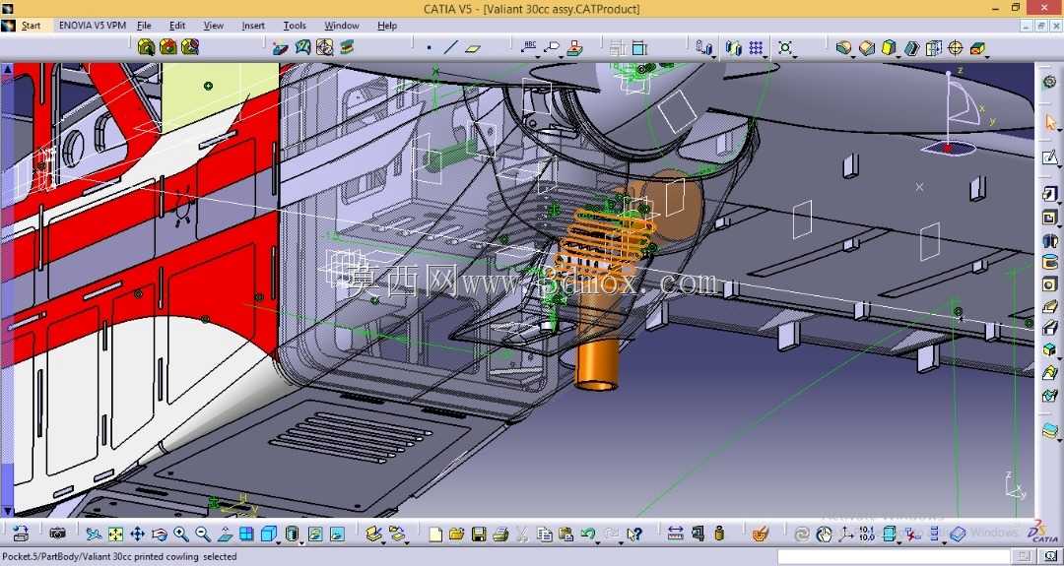The height and width of the screenshot is (566, 1064).
Task: Save with the floppy disk icon
Action: (479, 535)
